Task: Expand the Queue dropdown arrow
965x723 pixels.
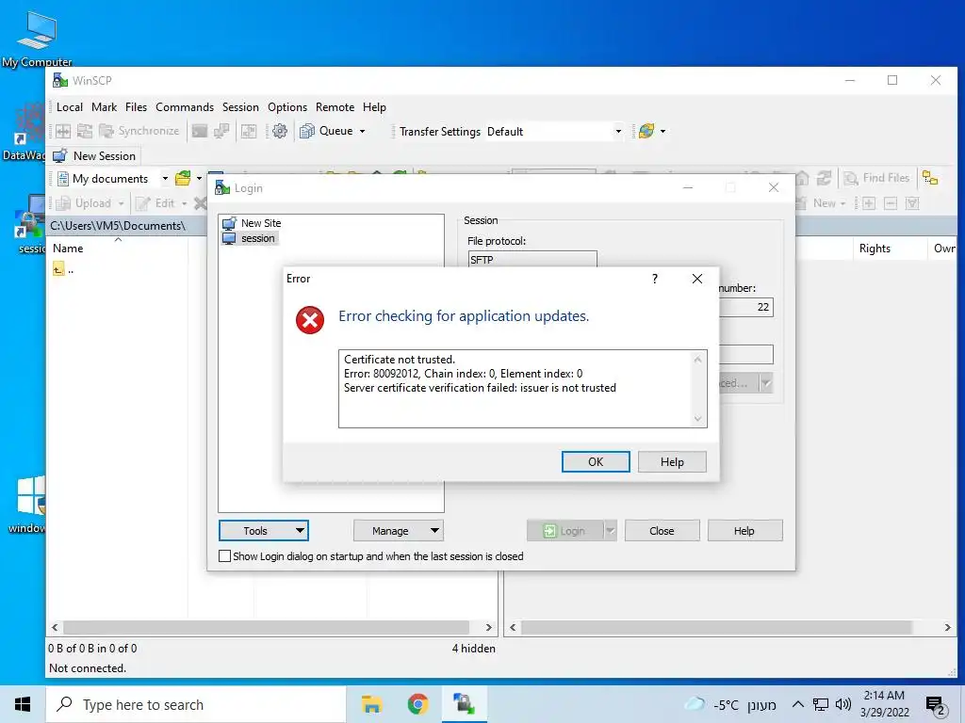Action: click(x=363, y=131)
